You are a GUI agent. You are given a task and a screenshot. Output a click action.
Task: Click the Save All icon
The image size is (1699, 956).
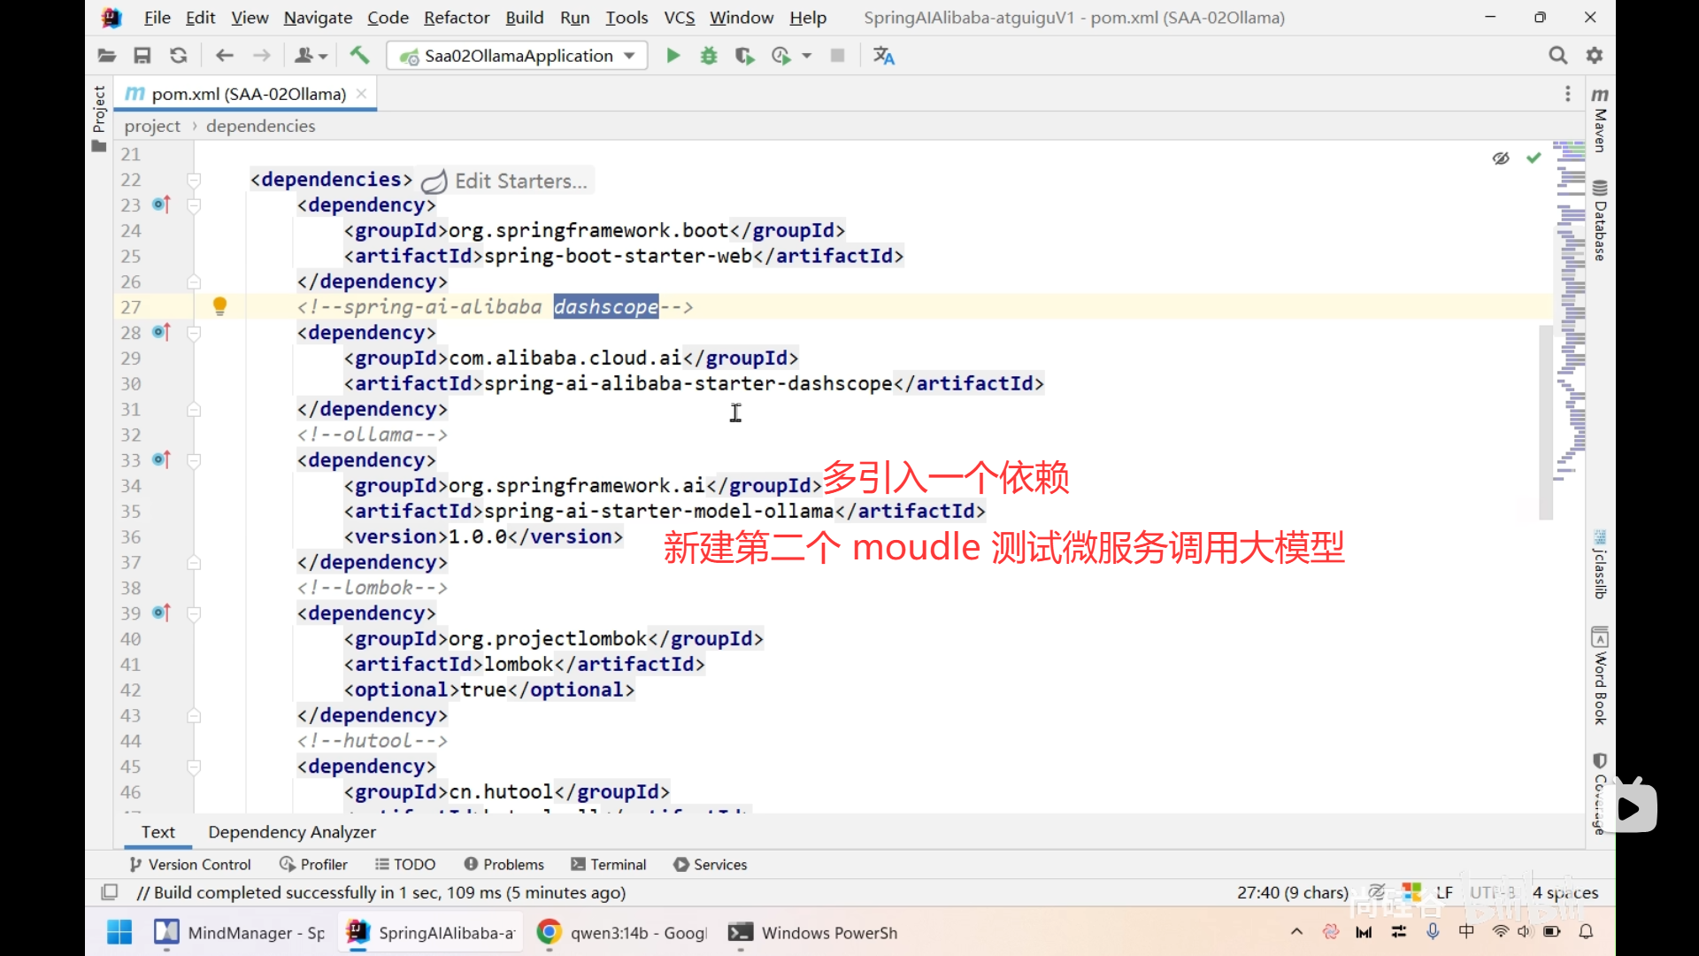click(x=142, y=56)
